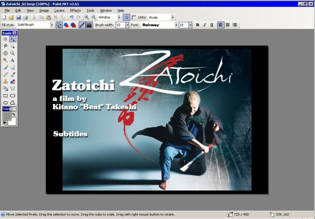
Task: Open the Image menu
Action: (x=44, y=11)
